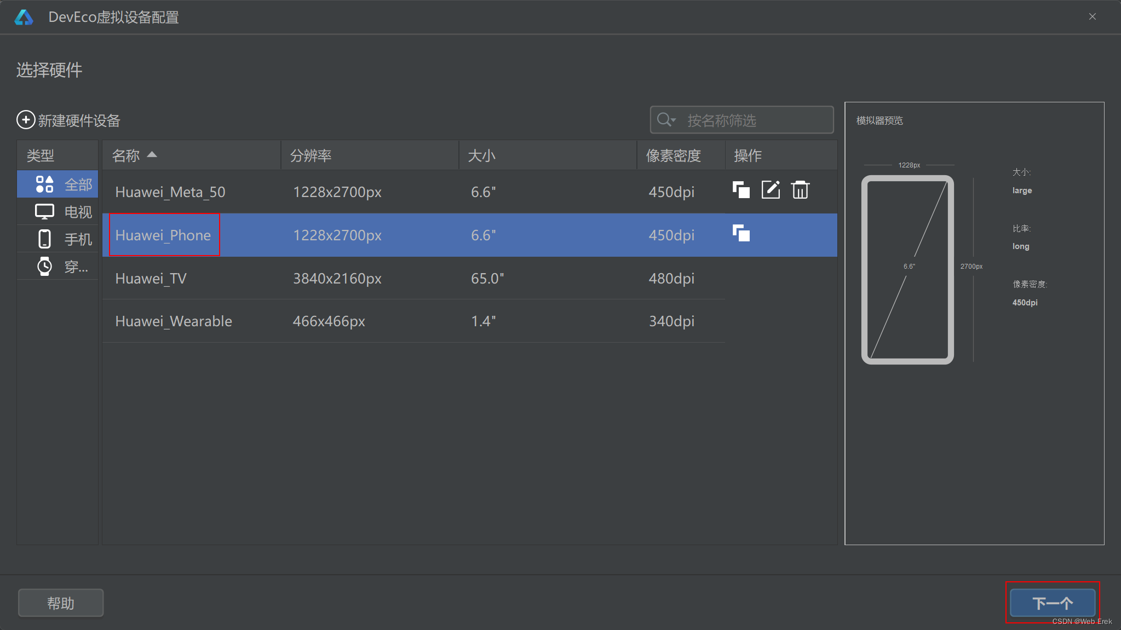Click the edit icon for Huawei_Meta_50
The image size is (1121, 630).
771,190
